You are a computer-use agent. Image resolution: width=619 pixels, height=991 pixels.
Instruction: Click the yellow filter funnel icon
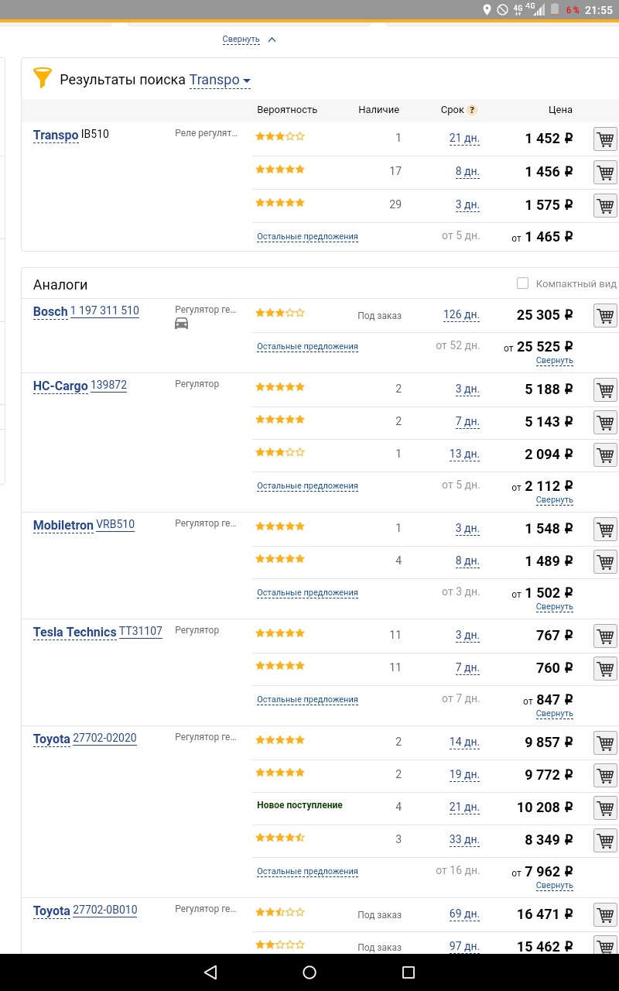42,78
